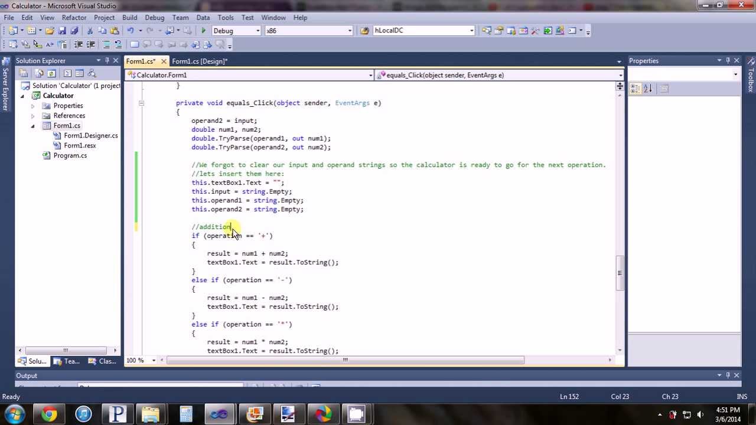Open the Debug configuration dropdown
This screenshot has width=756, height=425.
click(258, 31)
